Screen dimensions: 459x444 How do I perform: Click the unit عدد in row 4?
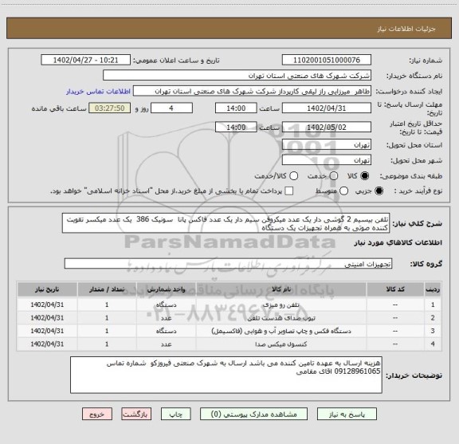166,344
